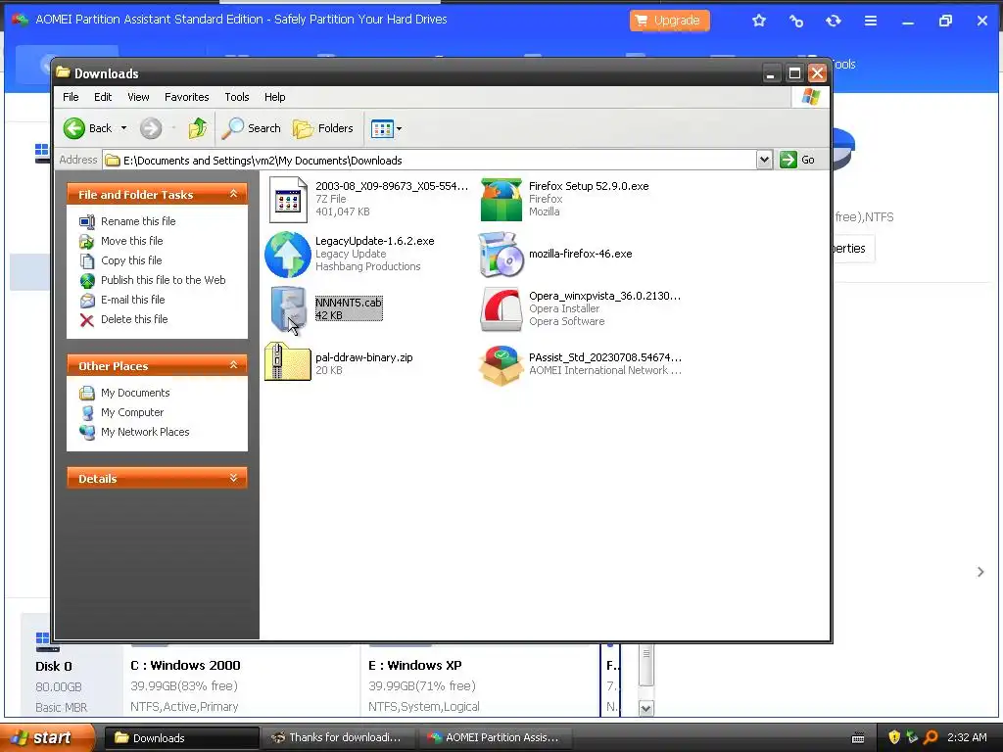The height and width of the screenshot is (752, 1003).
Task: Click Copy this file link
Action: pyautogui.click(x=131, y=260)
